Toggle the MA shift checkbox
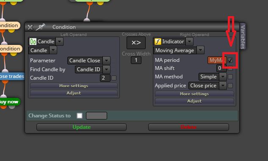The image size is (268, 161). tap(230, 68)
